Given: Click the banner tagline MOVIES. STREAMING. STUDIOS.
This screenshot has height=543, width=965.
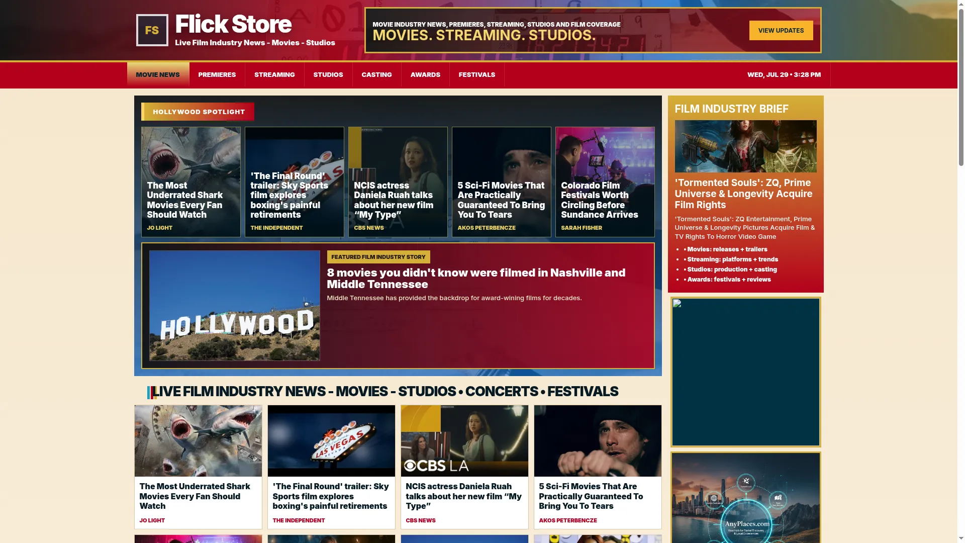Looking at the screenshot, I should pos(484,35).
